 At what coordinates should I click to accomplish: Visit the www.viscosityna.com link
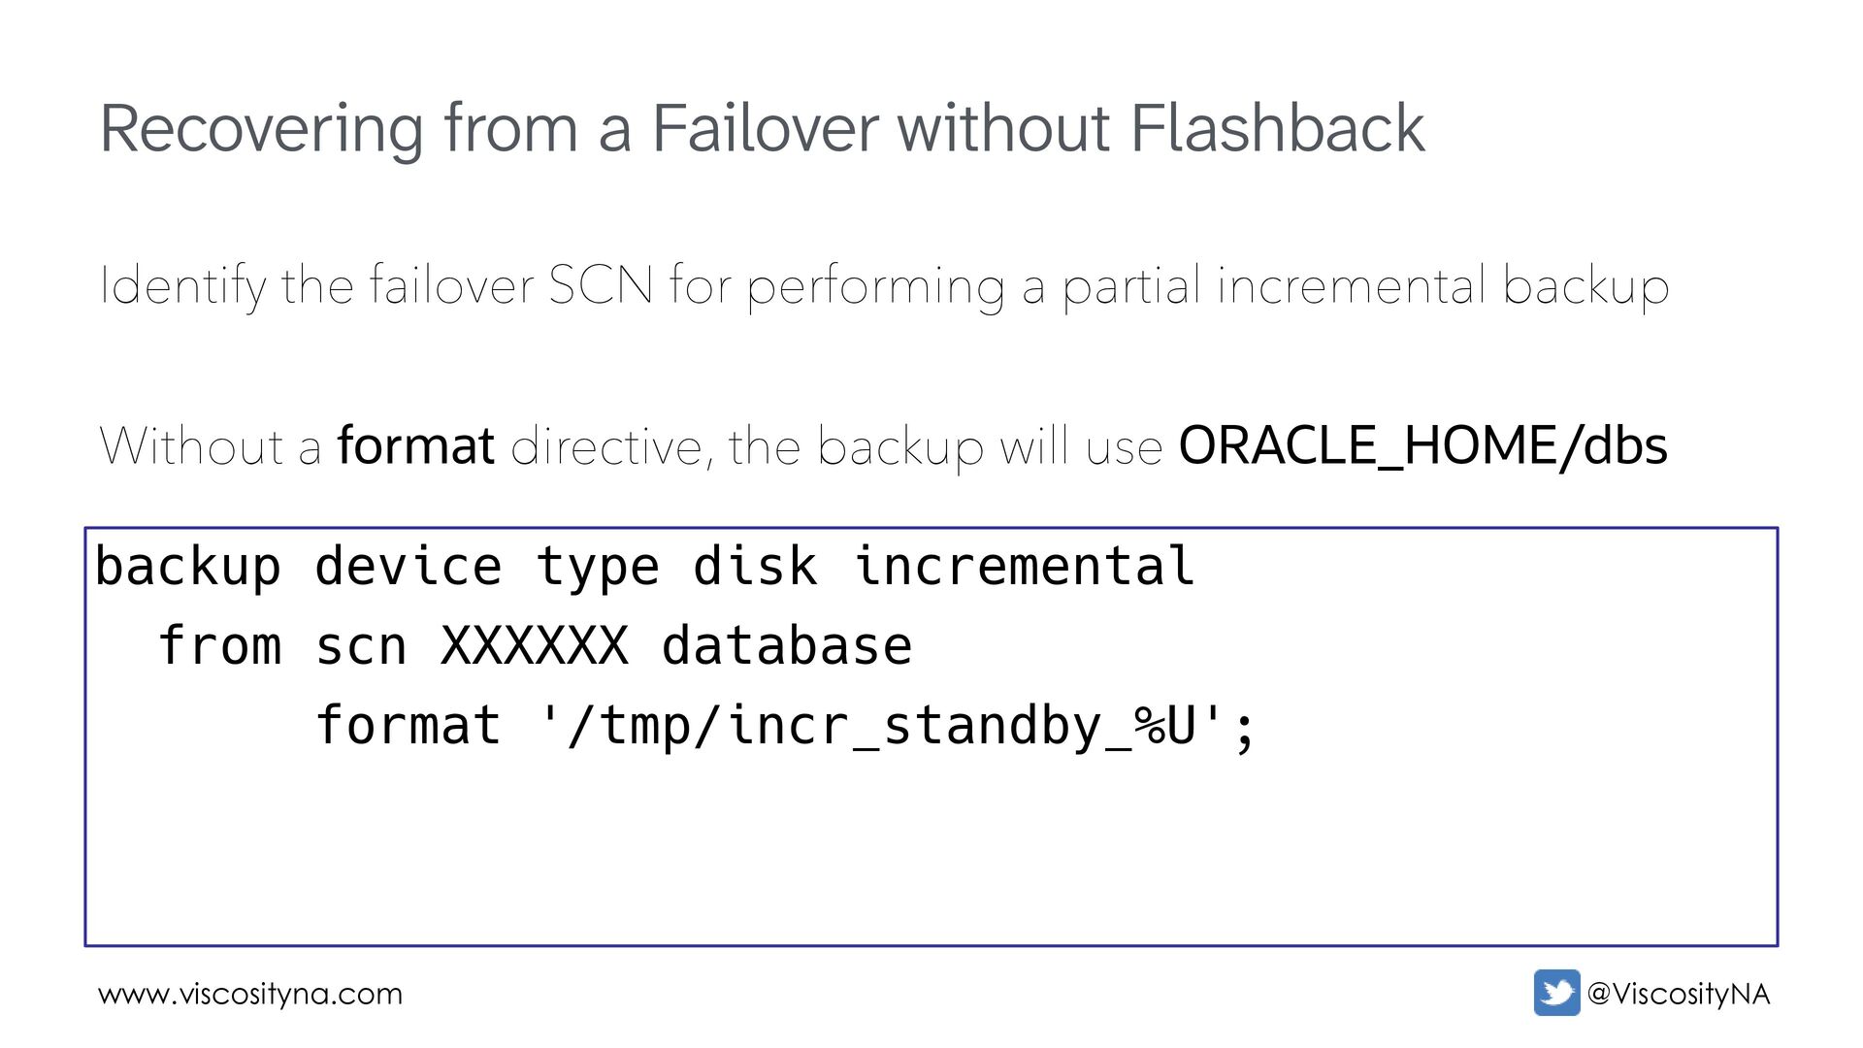[250, 994]
